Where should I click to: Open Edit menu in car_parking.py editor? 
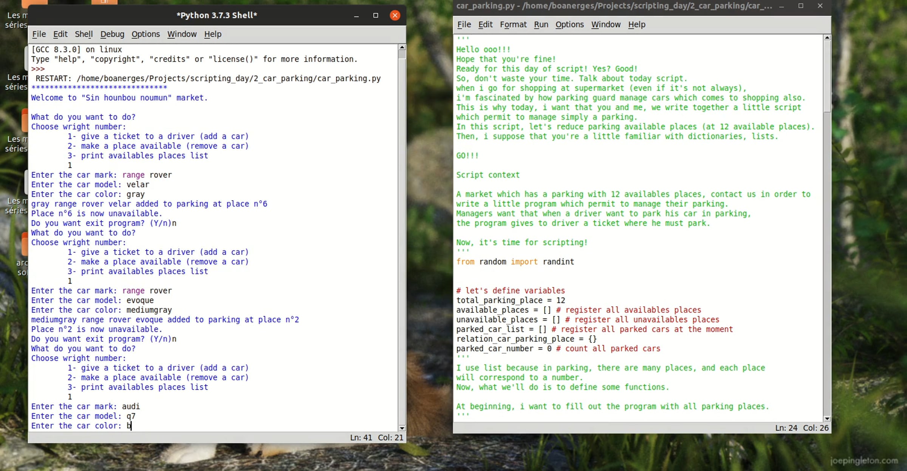point(485,24)
